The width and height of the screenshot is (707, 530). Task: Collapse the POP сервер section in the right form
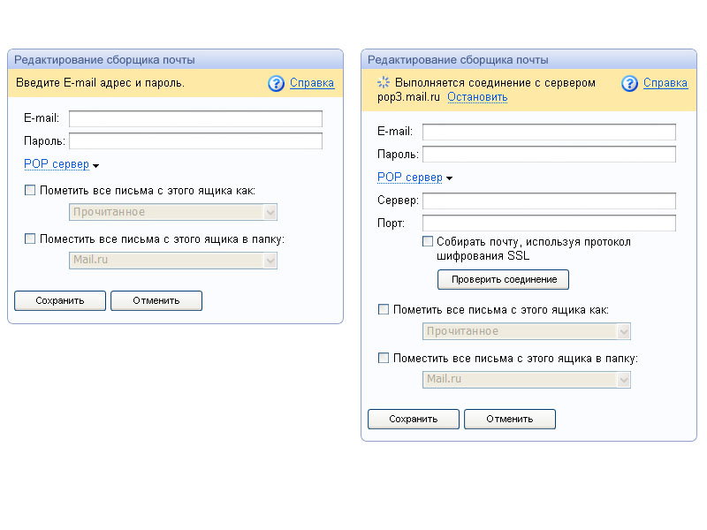tap(449, 178)
